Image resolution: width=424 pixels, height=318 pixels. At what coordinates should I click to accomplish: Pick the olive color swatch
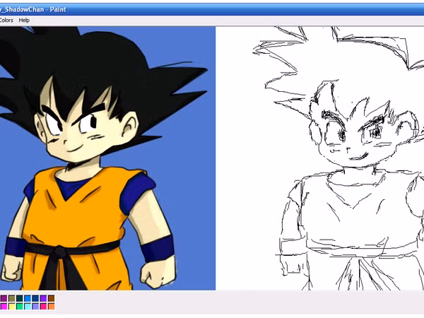click(11, 298)
